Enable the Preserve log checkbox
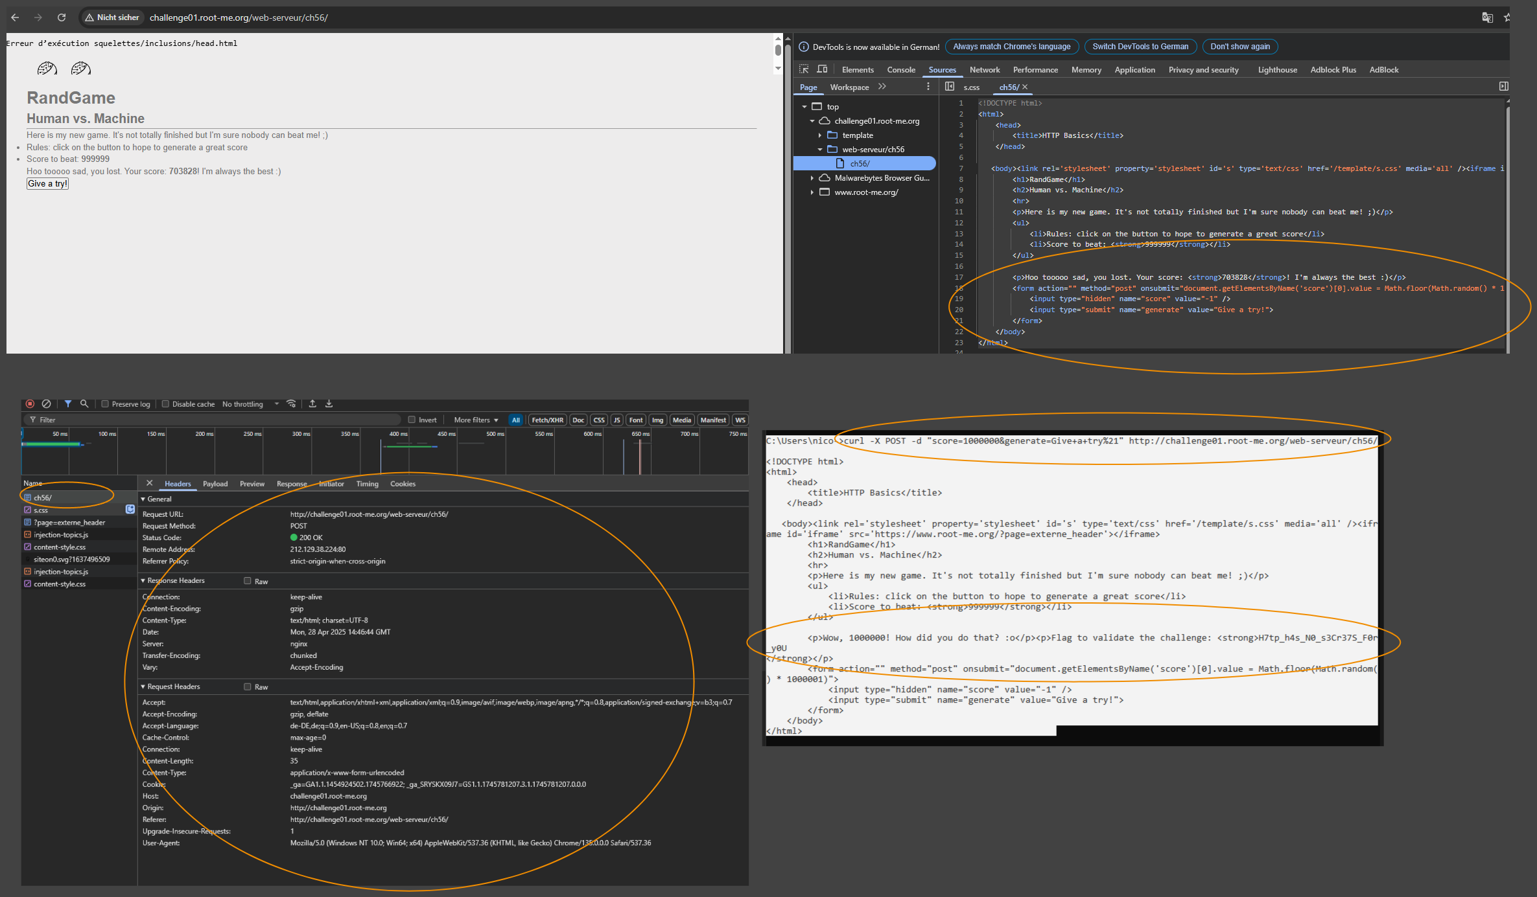Viewport: 1537px width, 897px height. 105,404
